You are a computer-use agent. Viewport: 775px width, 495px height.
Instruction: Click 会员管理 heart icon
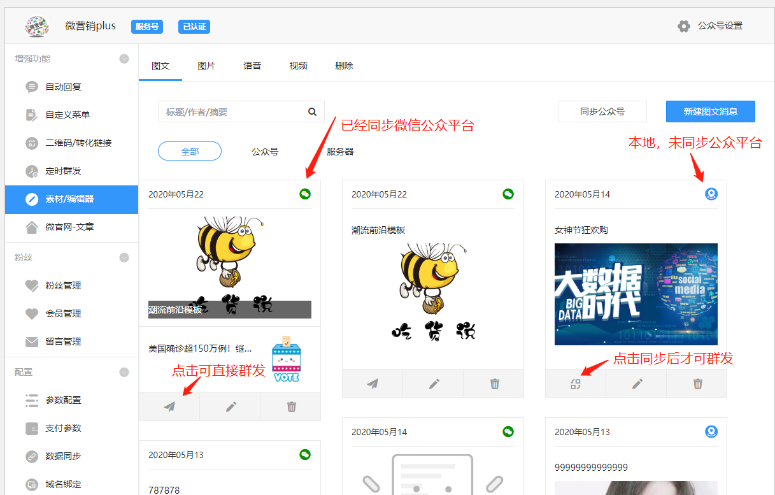pyautogui.click(x=32, y=313)
